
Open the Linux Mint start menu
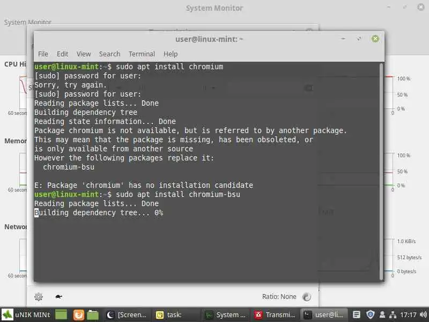[x=7, y=315]
